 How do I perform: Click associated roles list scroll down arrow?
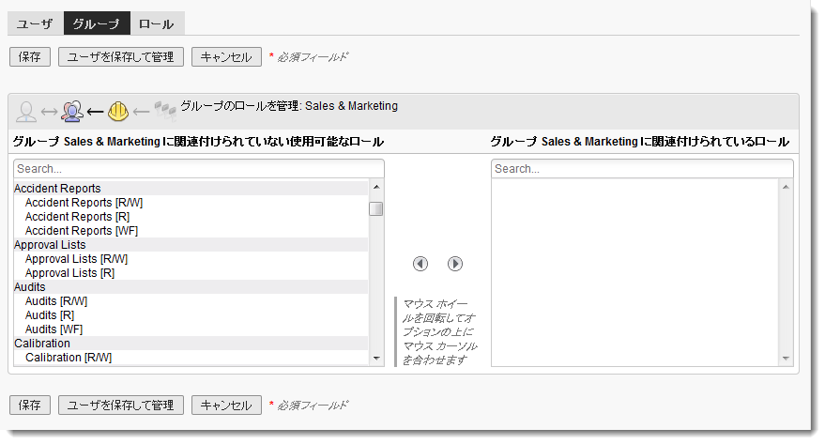(x=786, y=359)
